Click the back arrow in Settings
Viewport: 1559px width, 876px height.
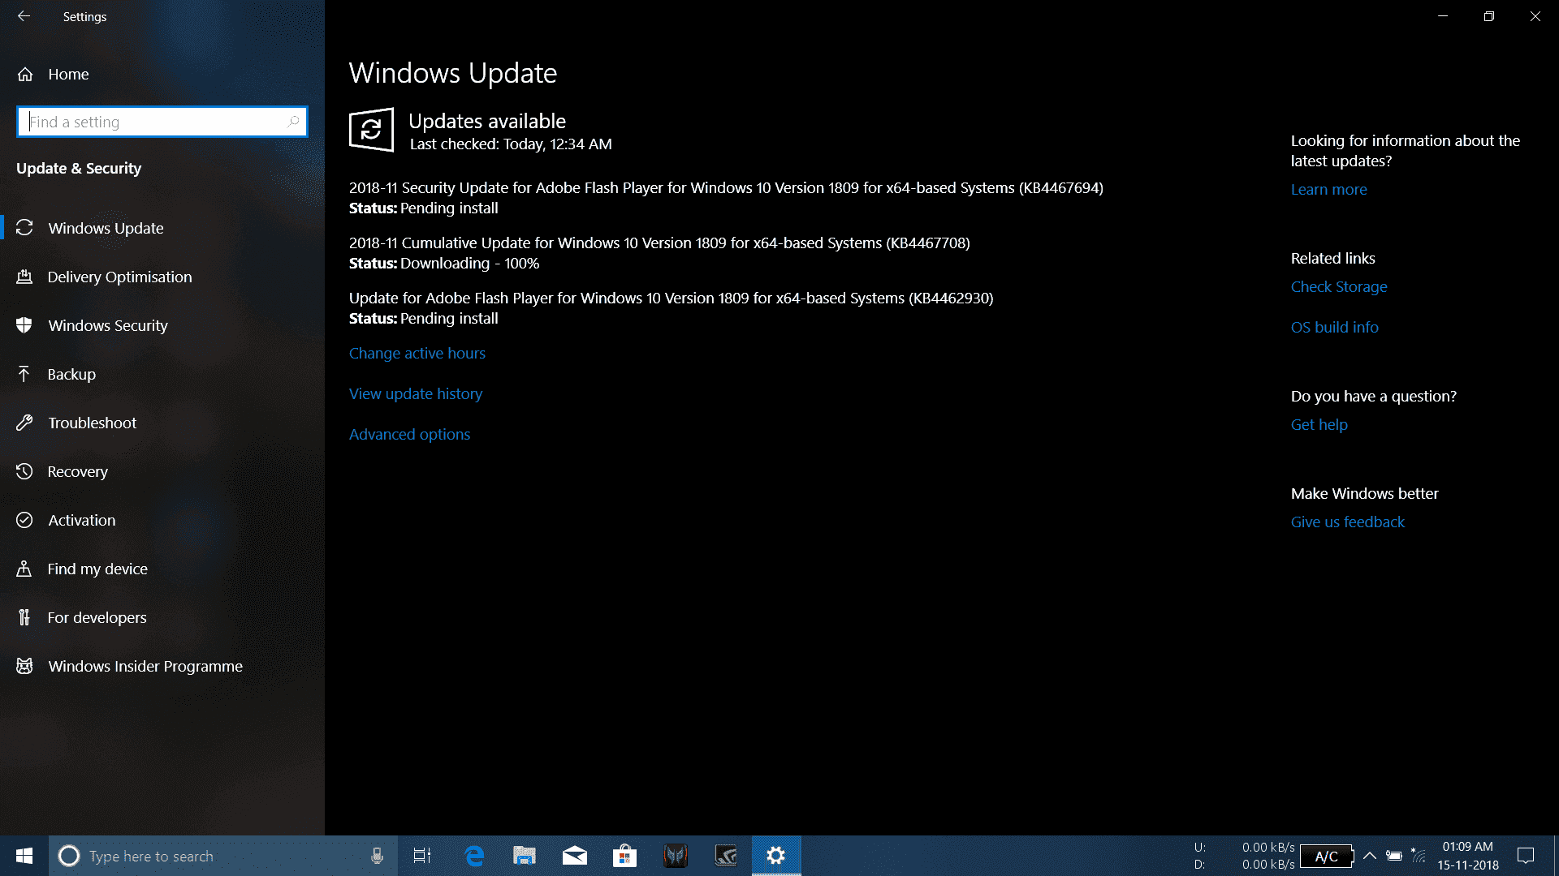coord(24,16)
